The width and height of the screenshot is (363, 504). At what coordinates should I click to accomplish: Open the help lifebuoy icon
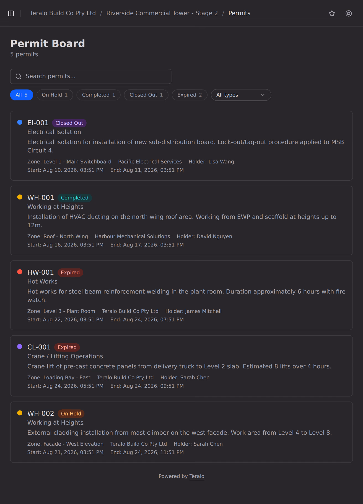click(349, 13)
